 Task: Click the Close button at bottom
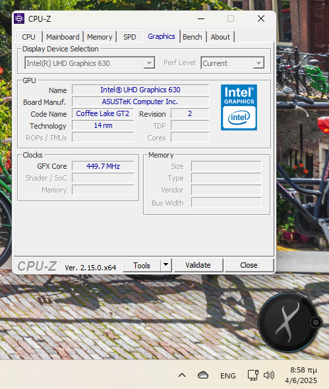[x=249, y=265]
